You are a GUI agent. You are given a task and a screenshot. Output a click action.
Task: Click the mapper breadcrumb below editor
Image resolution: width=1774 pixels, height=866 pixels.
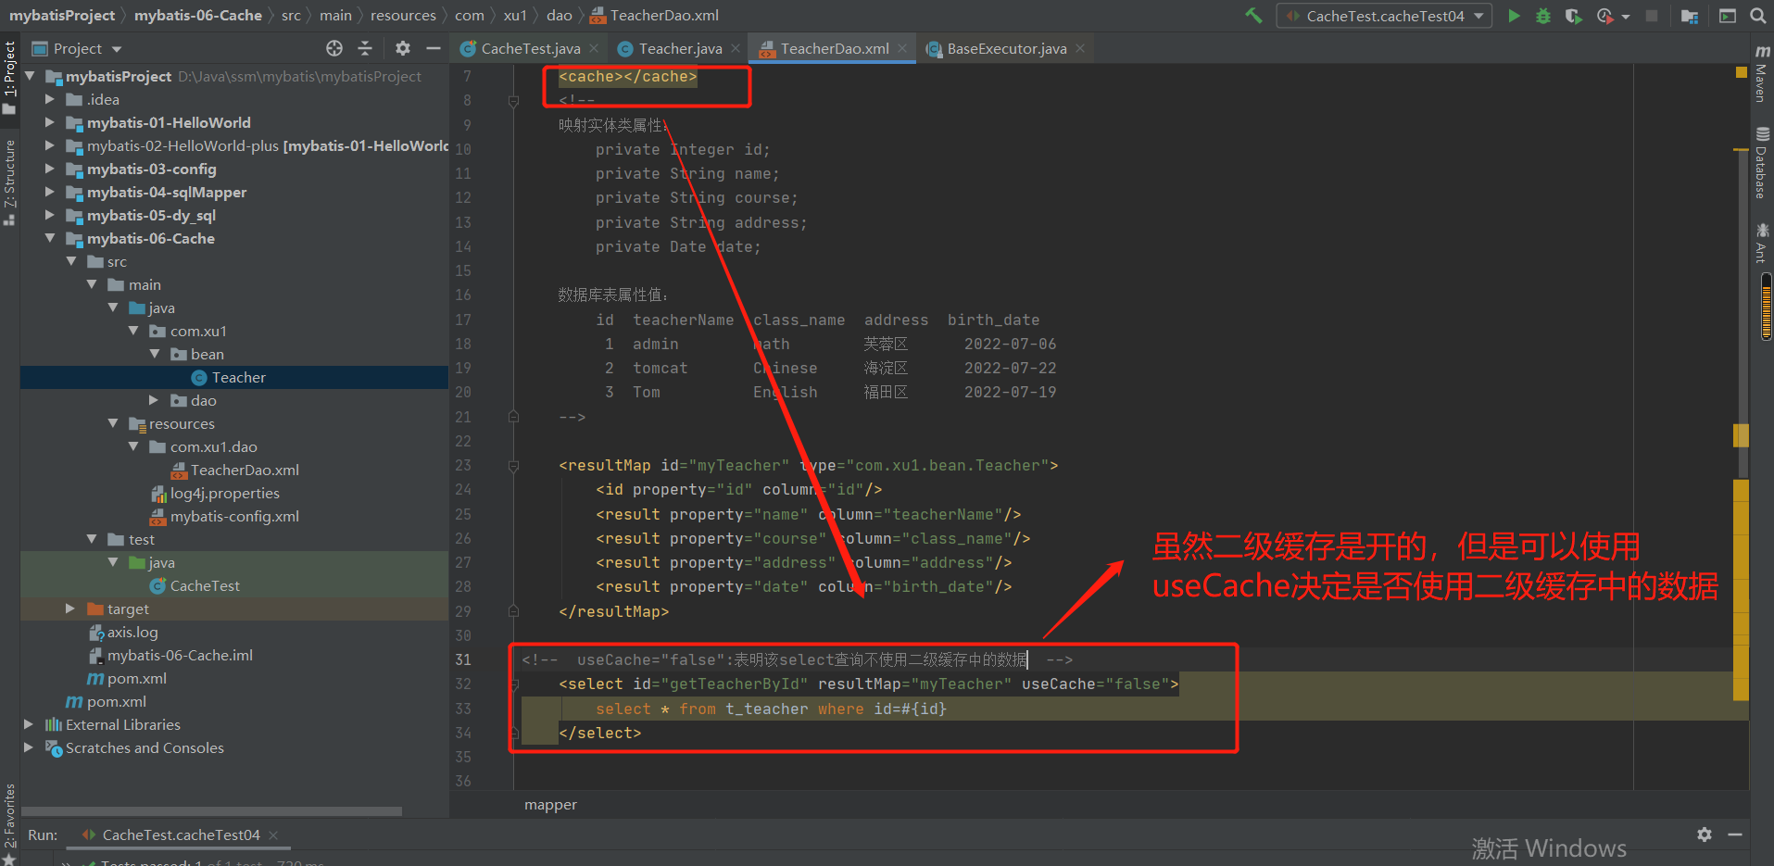[x=550, y=805]
